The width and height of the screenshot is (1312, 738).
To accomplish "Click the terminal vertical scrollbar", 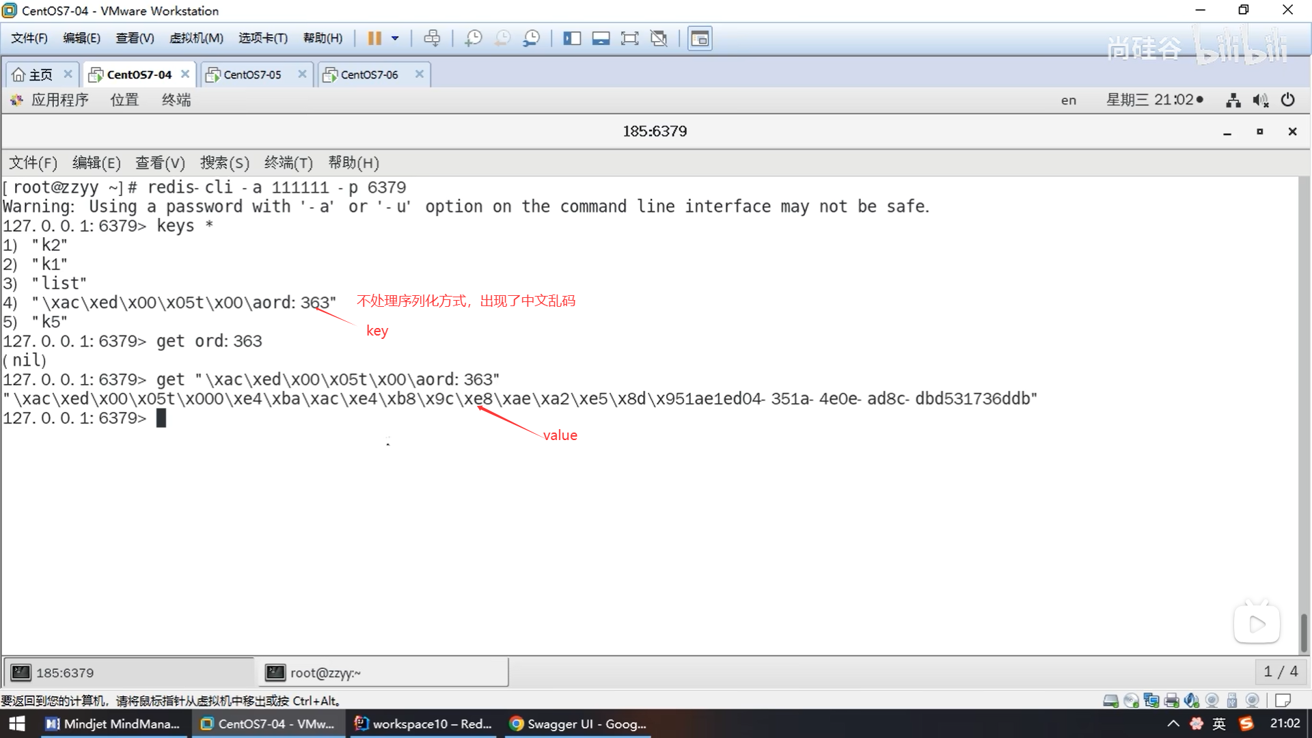I will pos(1304,632).
